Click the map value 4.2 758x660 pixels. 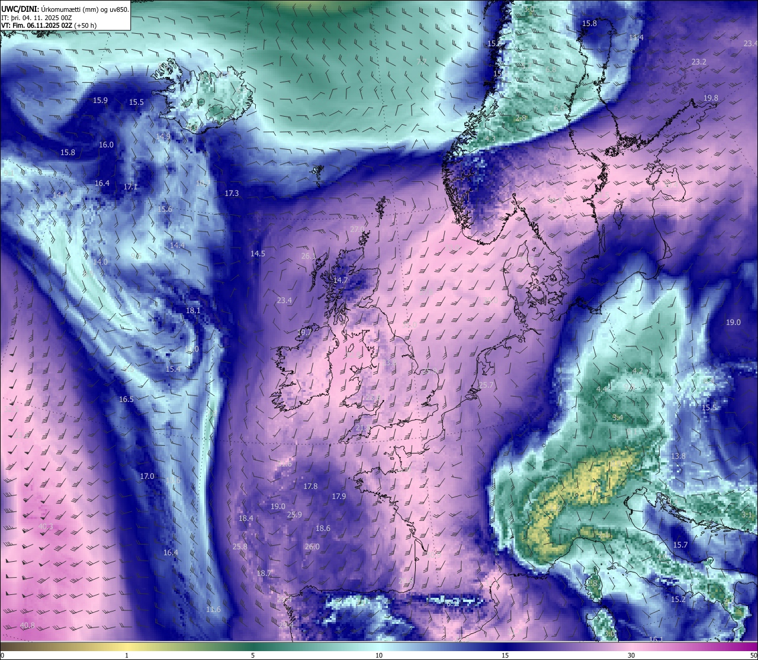[x=637, y=371]
